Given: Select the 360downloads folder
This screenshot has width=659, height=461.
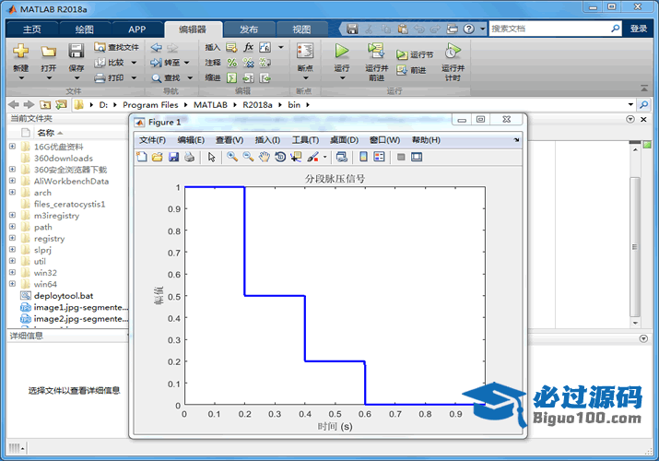Looking at the screenshot, I should coord(63,158).
